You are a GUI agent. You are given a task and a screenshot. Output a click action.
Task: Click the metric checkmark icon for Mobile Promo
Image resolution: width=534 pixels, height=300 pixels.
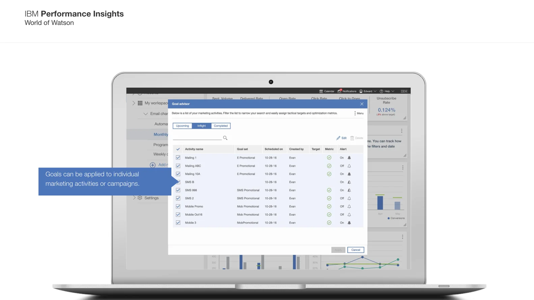(329, 206)
